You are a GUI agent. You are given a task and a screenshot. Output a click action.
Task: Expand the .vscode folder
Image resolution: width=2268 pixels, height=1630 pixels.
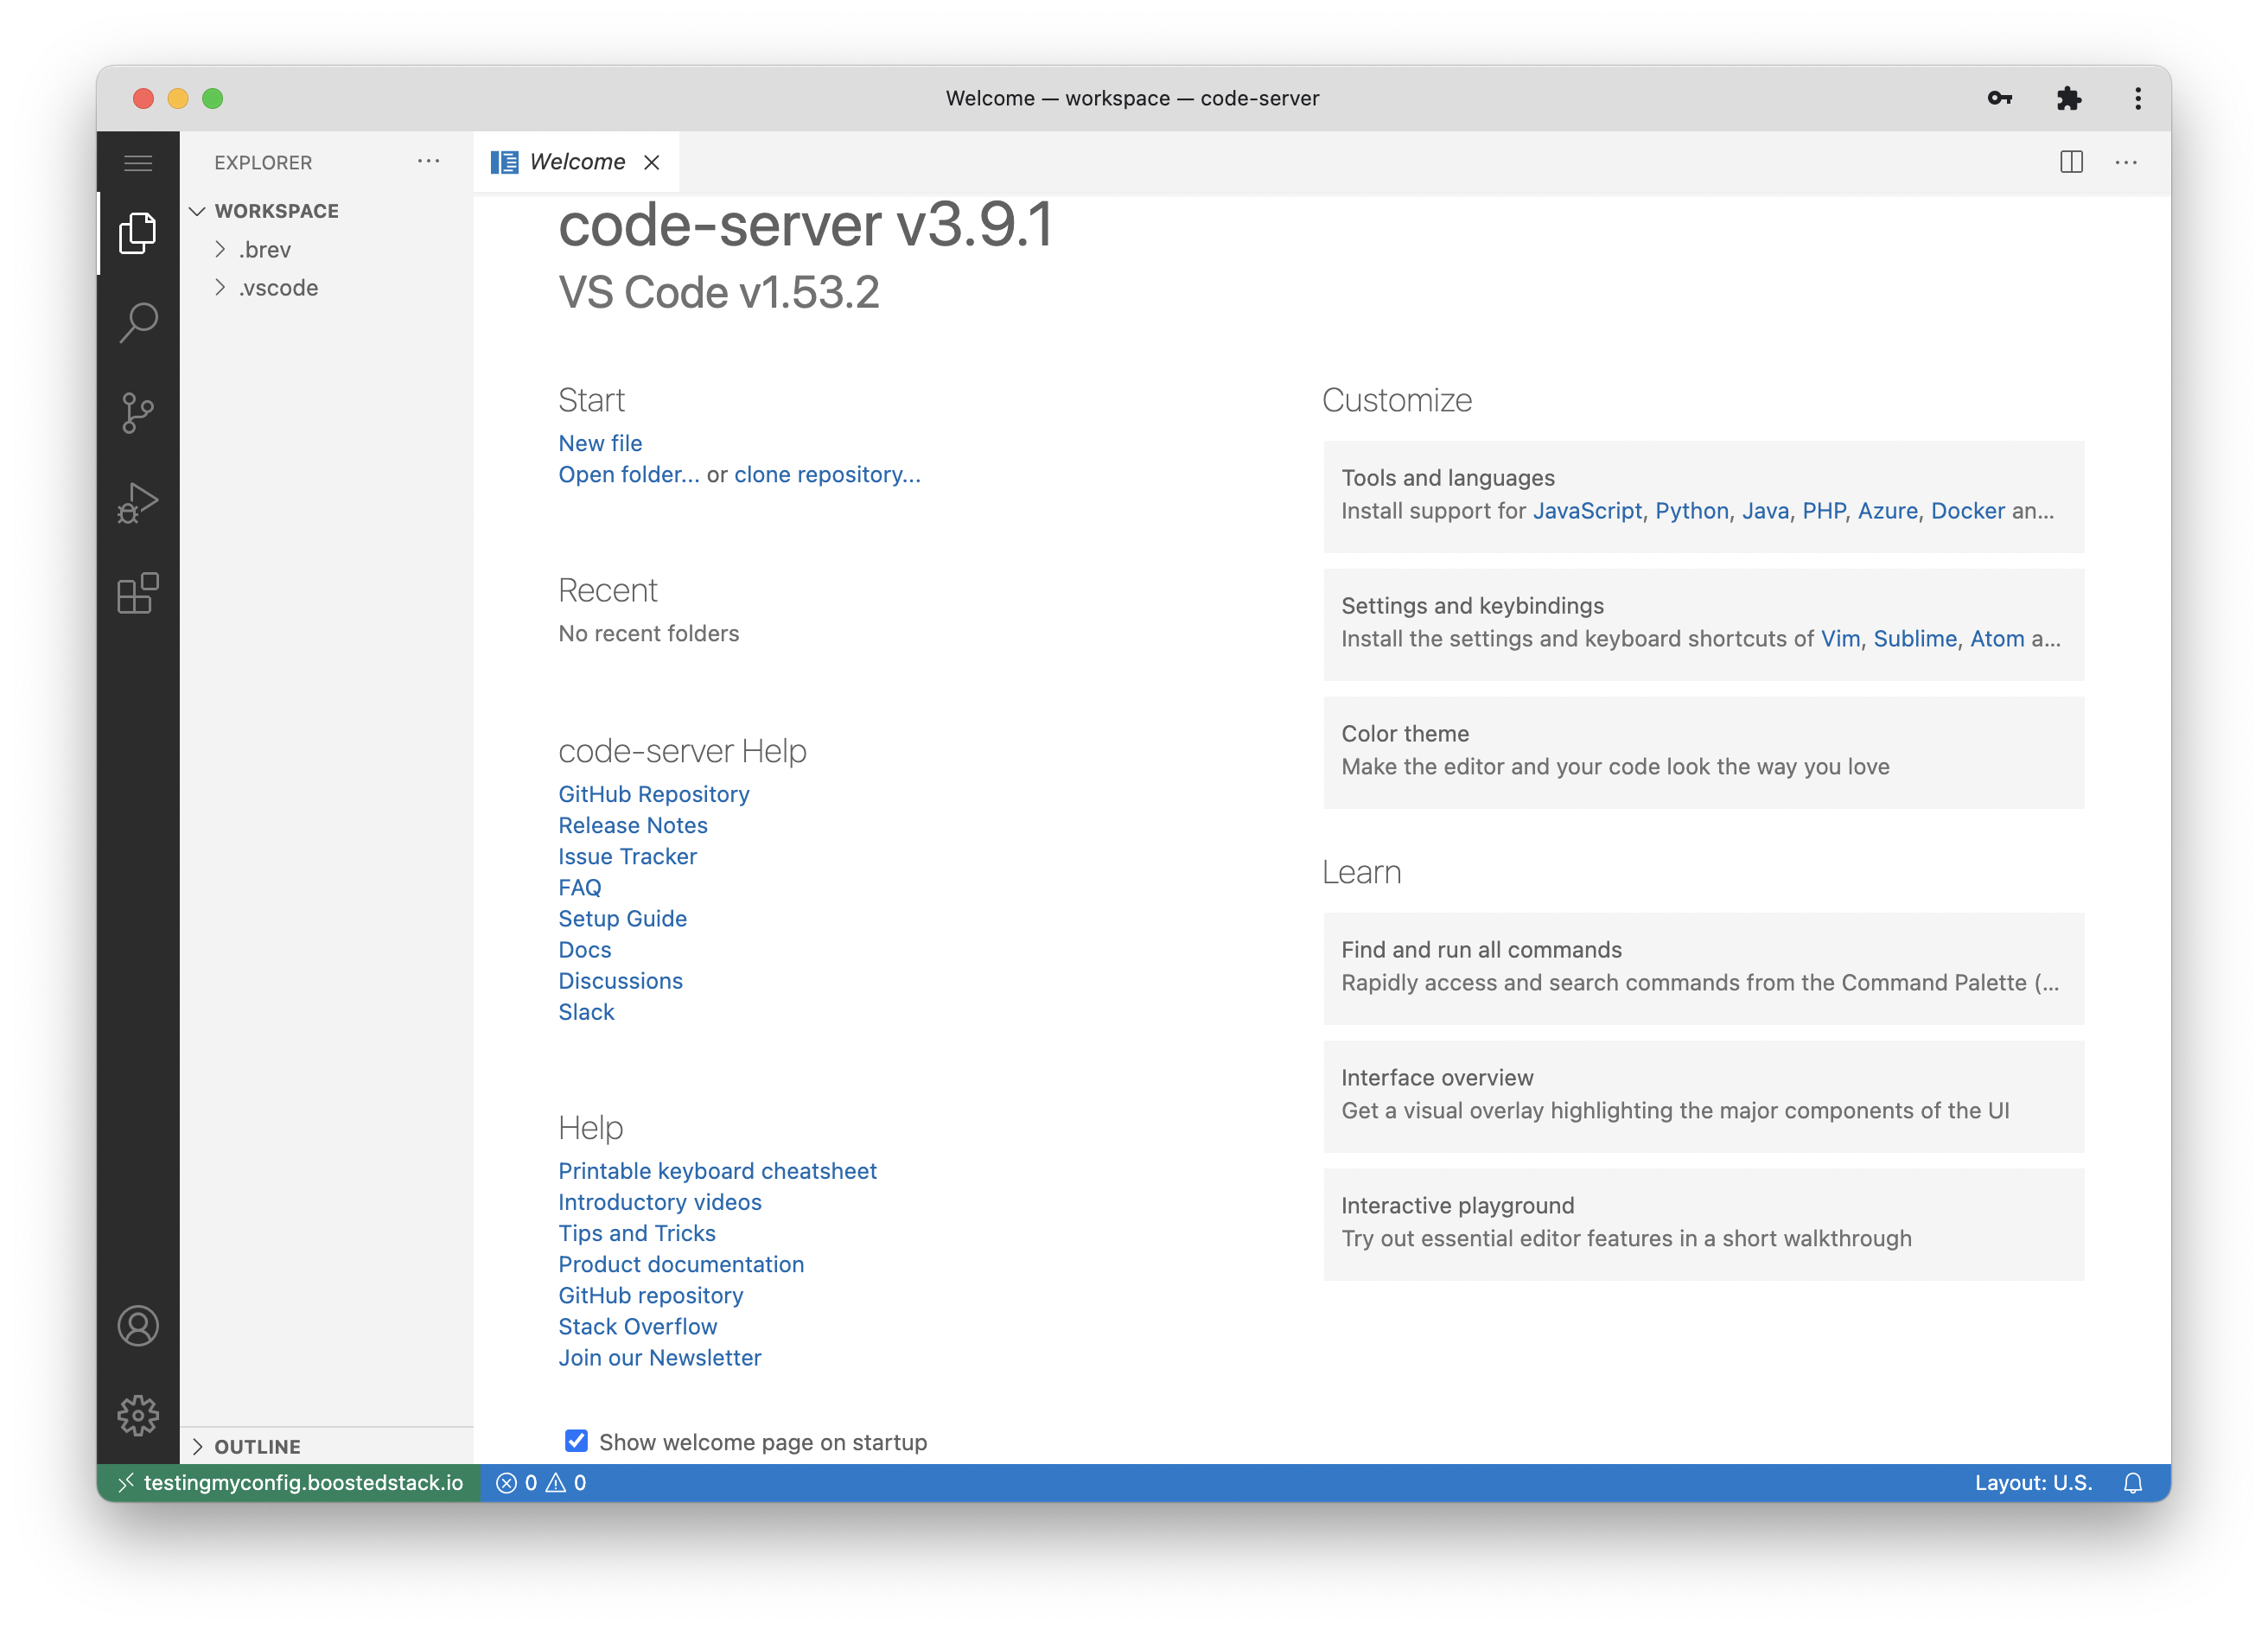point(277,288)
